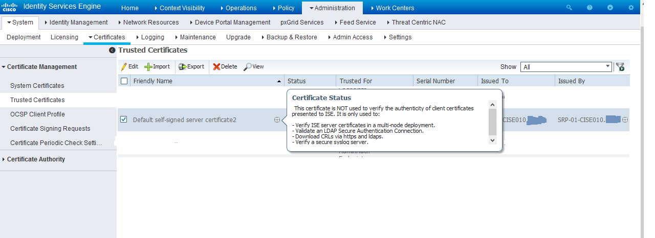This screenshot has width=655, height=238.
Task: Click the 'Trusted Certificates' page heading
Action: pos(153,50)
